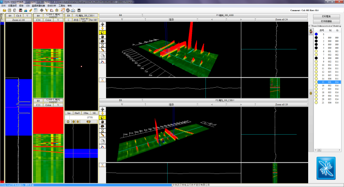Click the cloud play icon in the main toolbar
Image resolution: width=344 pixels, height=187 pixels.
[x=73, y=10]
